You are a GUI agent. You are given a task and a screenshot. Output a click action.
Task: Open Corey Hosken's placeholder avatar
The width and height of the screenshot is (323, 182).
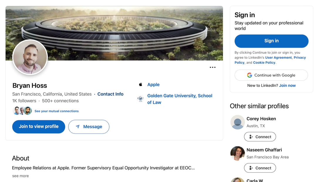point(238,122)
